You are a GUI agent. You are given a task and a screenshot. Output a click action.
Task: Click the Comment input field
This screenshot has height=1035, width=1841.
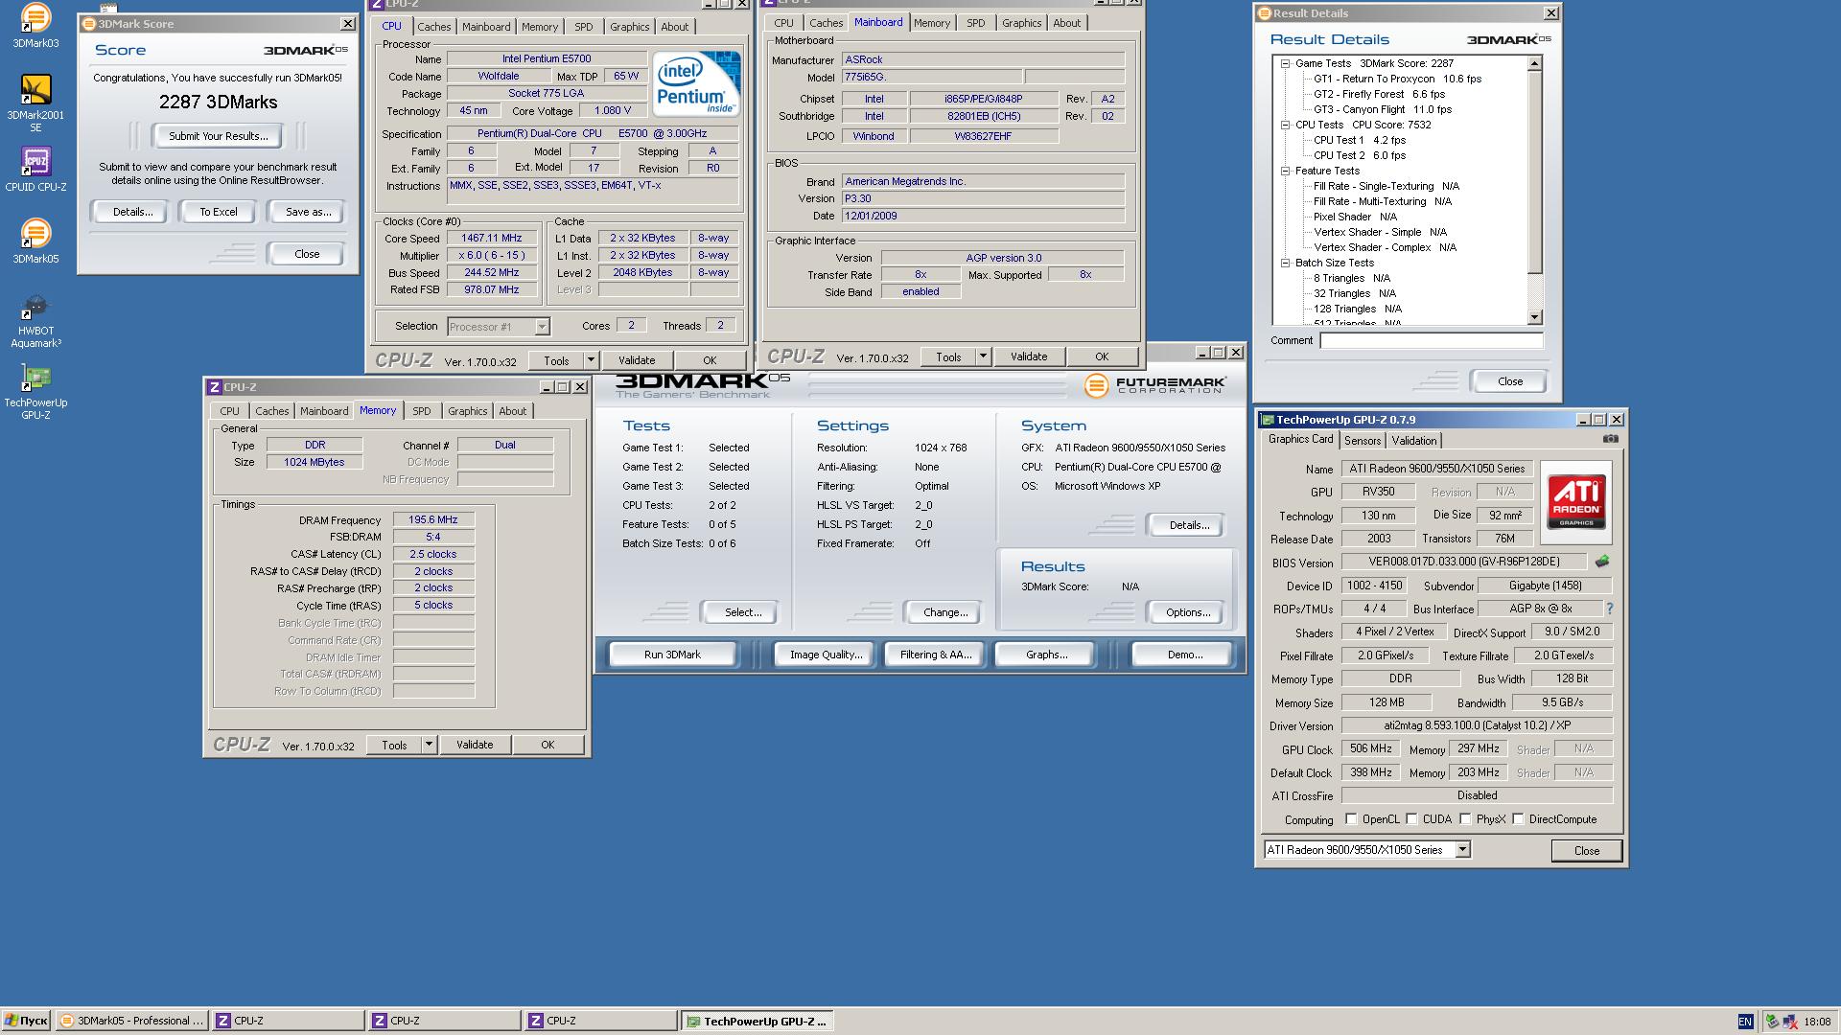pyautogui.click(x=1431, y=340)
